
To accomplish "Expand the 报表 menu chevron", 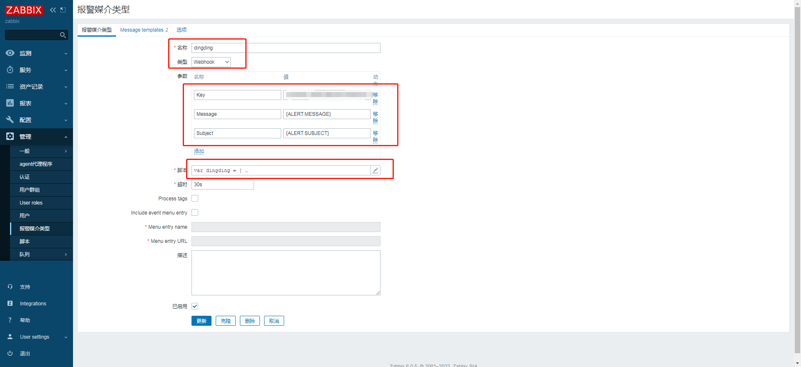I will 66,103.
